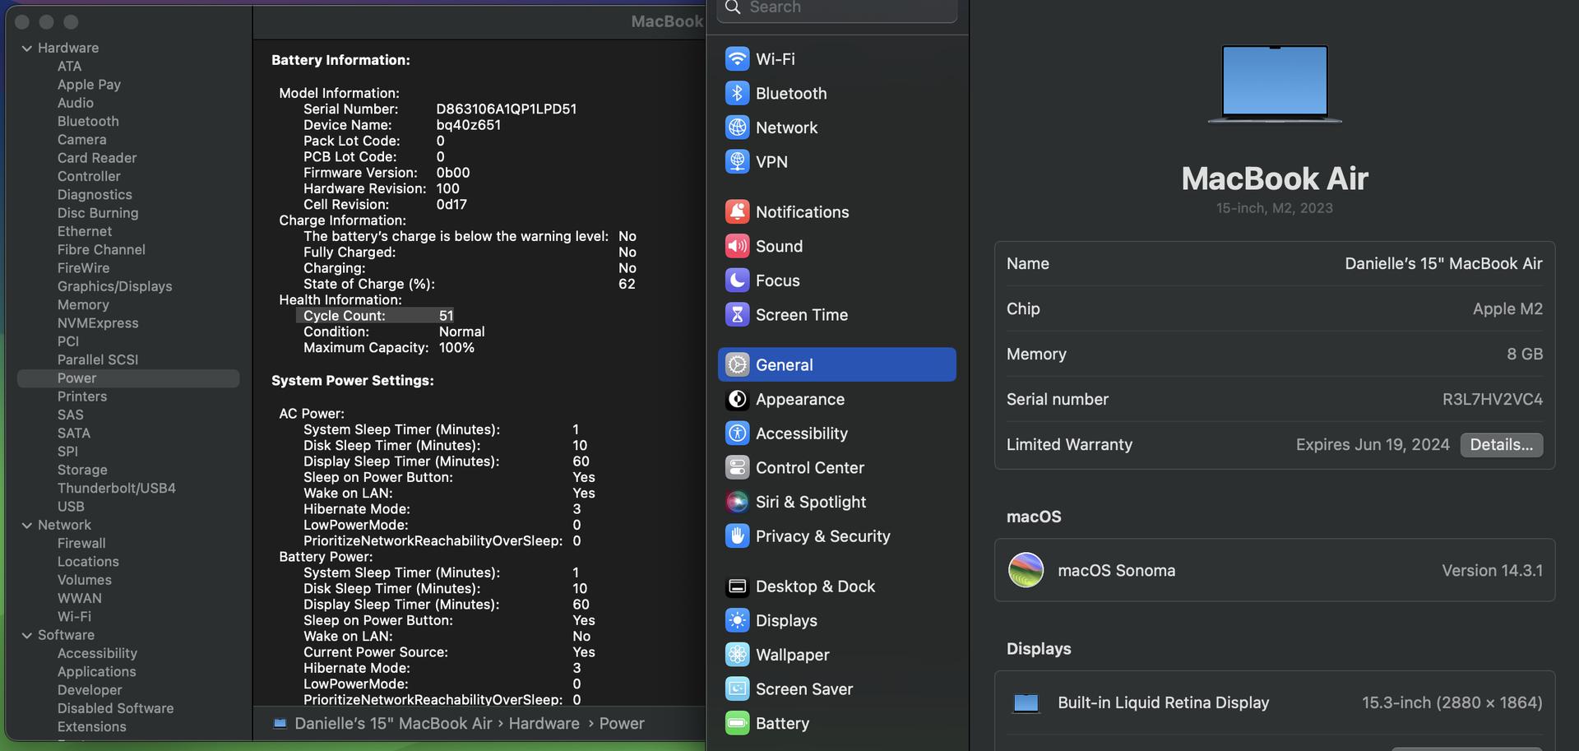
Task: Click the battery serial number D863106A1QP1LPD51
Action: coord(507,109)
